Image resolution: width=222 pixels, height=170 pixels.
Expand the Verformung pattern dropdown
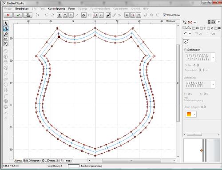(x=213, y=84)
